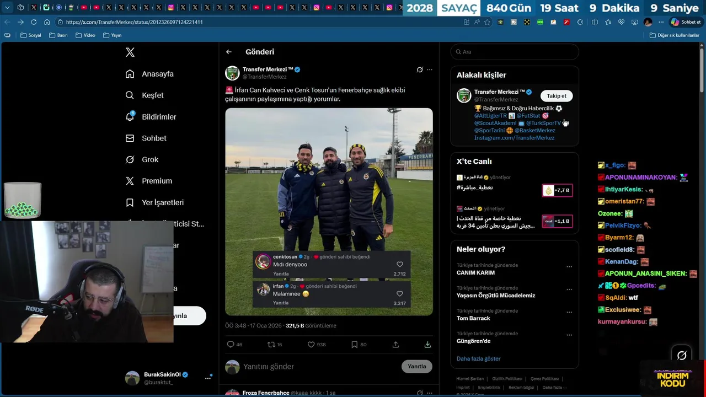Open account menu dots beside BurakSakinOl

click(x=208, y=378)
